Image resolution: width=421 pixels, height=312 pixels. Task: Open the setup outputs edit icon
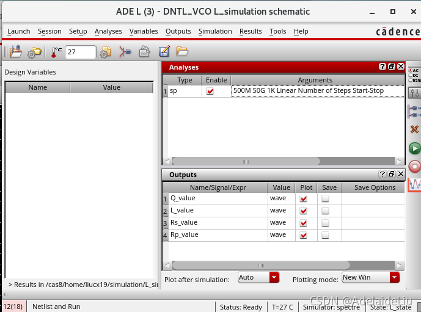point(164,51)
